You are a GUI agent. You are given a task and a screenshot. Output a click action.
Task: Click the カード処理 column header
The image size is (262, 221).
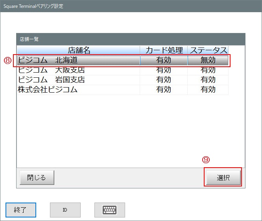coord(164,50)
